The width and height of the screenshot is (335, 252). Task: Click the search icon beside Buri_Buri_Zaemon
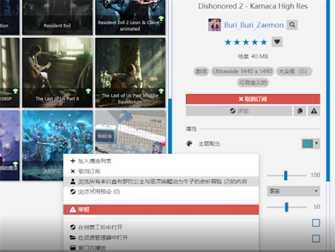[292, 25]
